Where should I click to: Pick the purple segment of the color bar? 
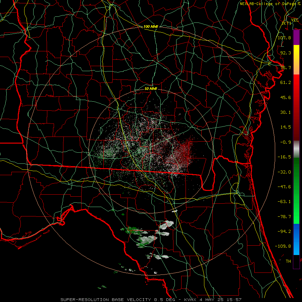pos(296,38)
